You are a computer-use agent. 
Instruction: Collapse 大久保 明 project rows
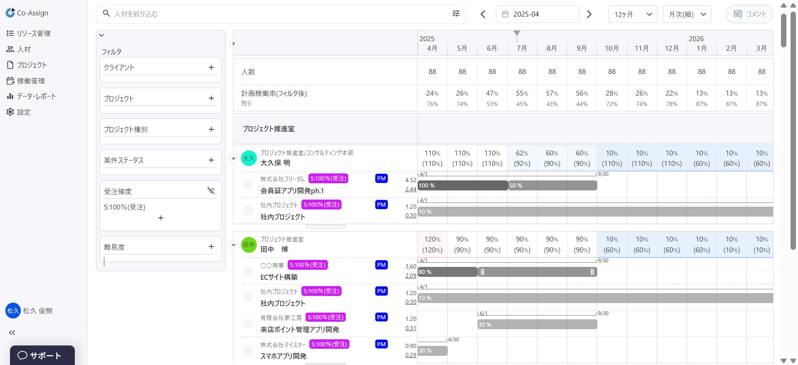(234, 158)
